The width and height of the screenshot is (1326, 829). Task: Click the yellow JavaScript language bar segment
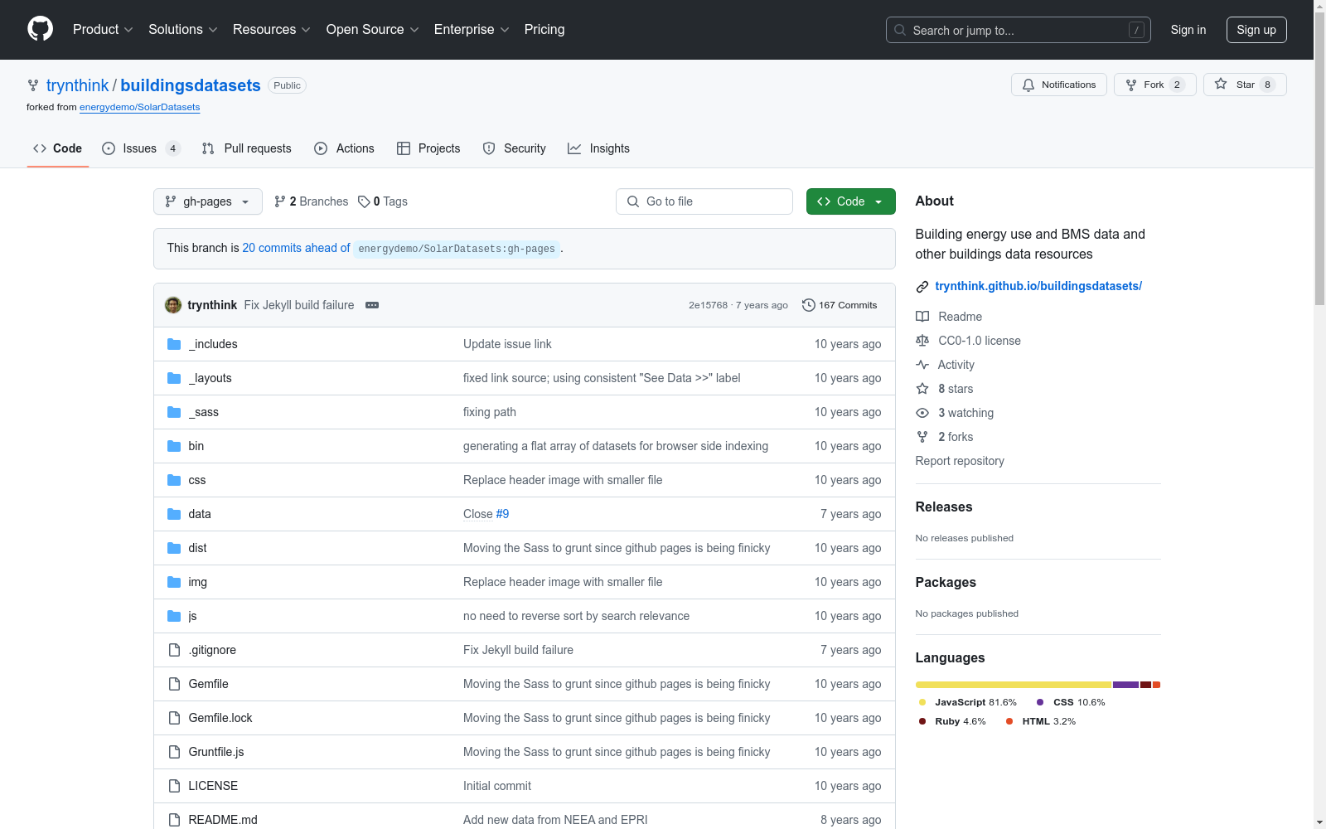pos(1014,685)
